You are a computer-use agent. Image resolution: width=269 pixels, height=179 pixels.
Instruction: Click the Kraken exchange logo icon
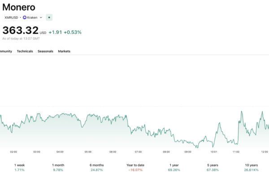tap(25, 17)
